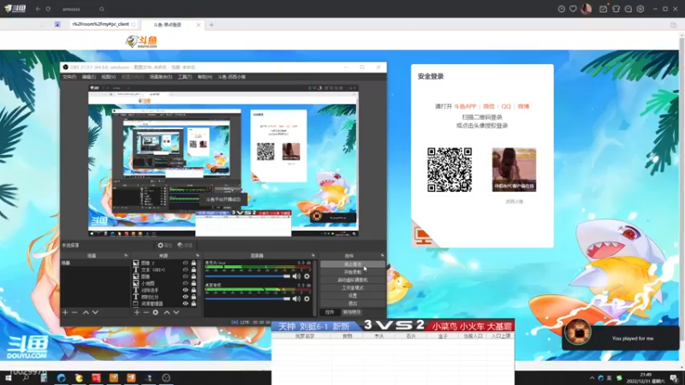The width and height of the screenshot is (685, 385).
Task: Open the 工具(T) menu in OBS
Action: coord(185,77)
